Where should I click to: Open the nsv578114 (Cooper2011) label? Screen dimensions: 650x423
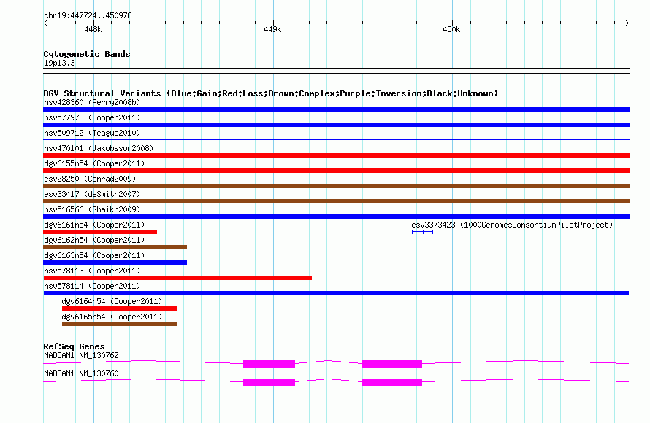point(92,286)
